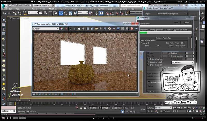The image size is (207, 121).
Task: Adjust KMPlayer volume slider
Action: coord(199,118)
